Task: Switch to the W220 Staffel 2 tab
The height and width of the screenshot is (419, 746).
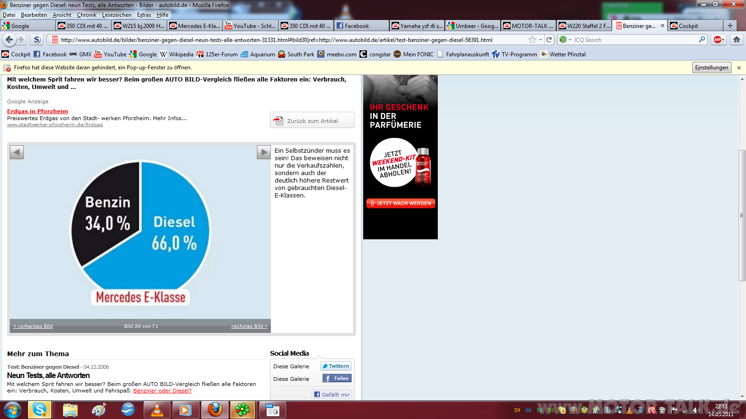Action: (x=584, y=26)
